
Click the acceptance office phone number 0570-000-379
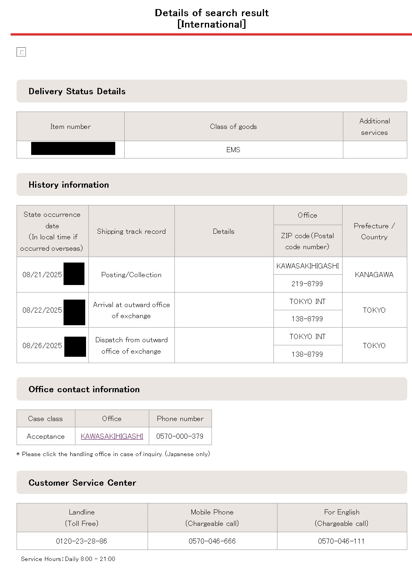(x=180, y=436)
